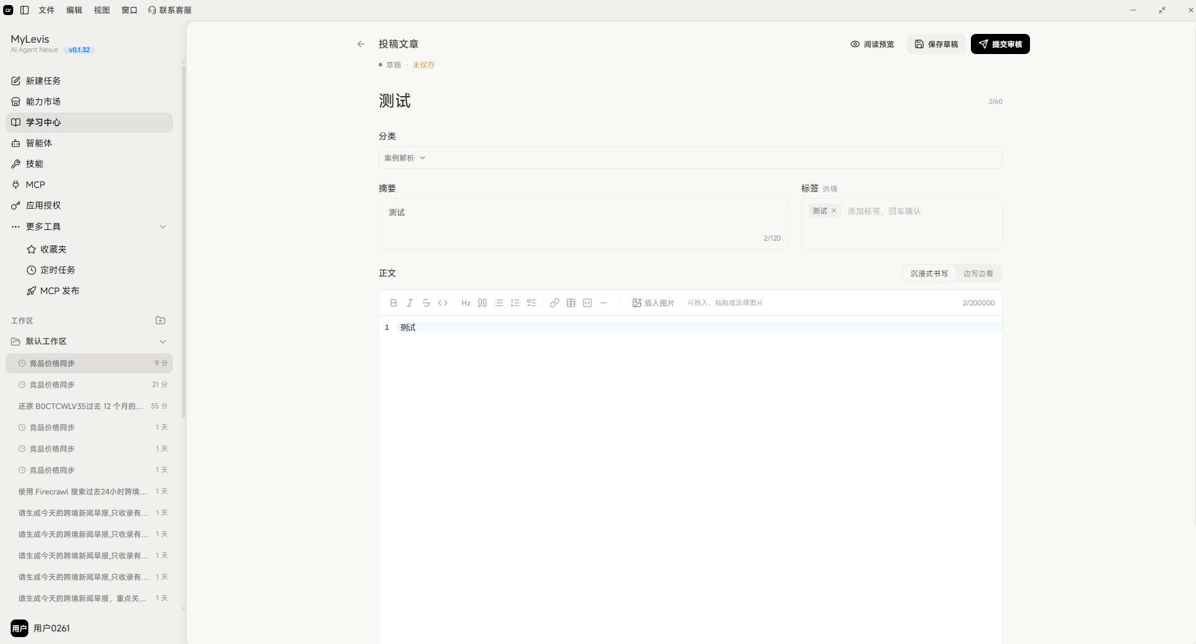Toggle italic formatting in the editor toolbar
This screenshot has height=644, width=1196.
click(x=410, y=303)
